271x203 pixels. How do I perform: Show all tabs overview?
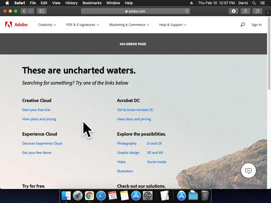click(257, 11)
